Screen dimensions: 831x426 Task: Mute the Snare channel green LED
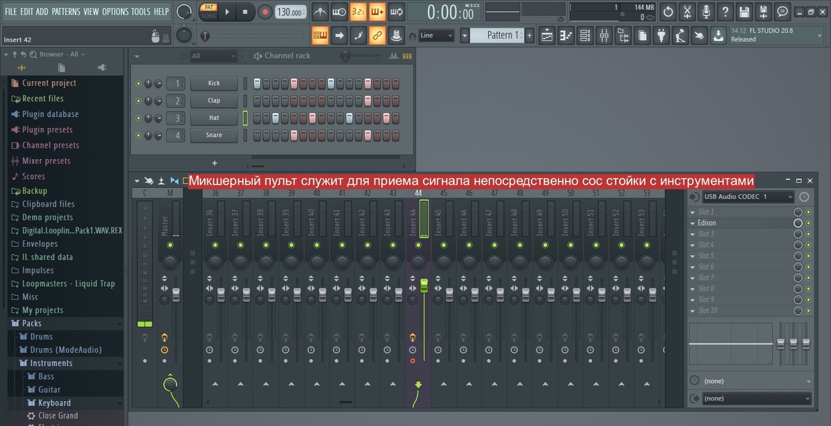point(138,136)
